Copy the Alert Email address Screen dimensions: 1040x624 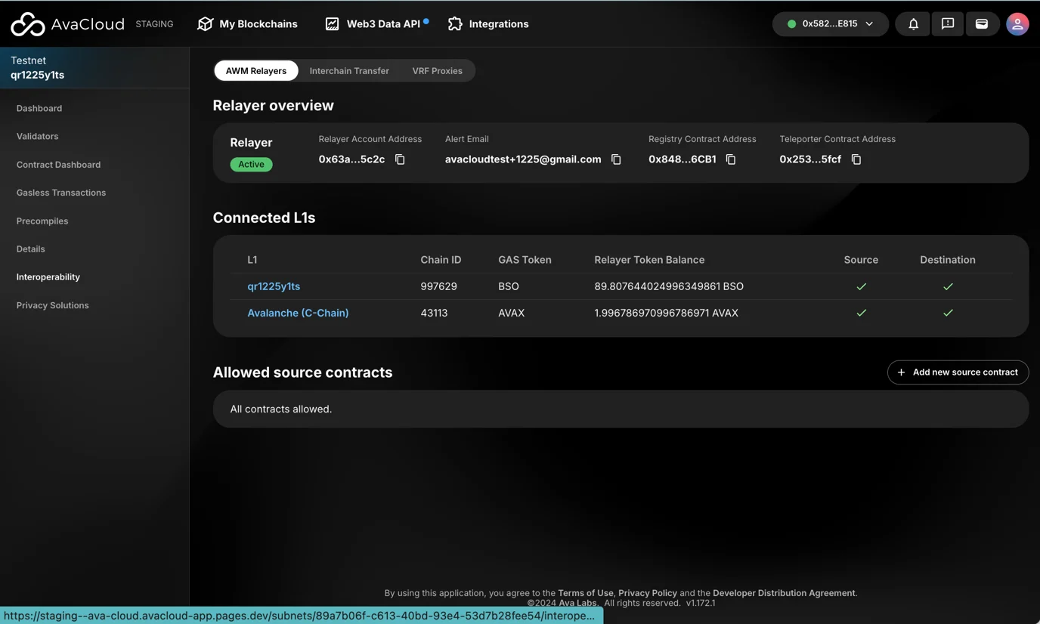(x=616, y=159)
